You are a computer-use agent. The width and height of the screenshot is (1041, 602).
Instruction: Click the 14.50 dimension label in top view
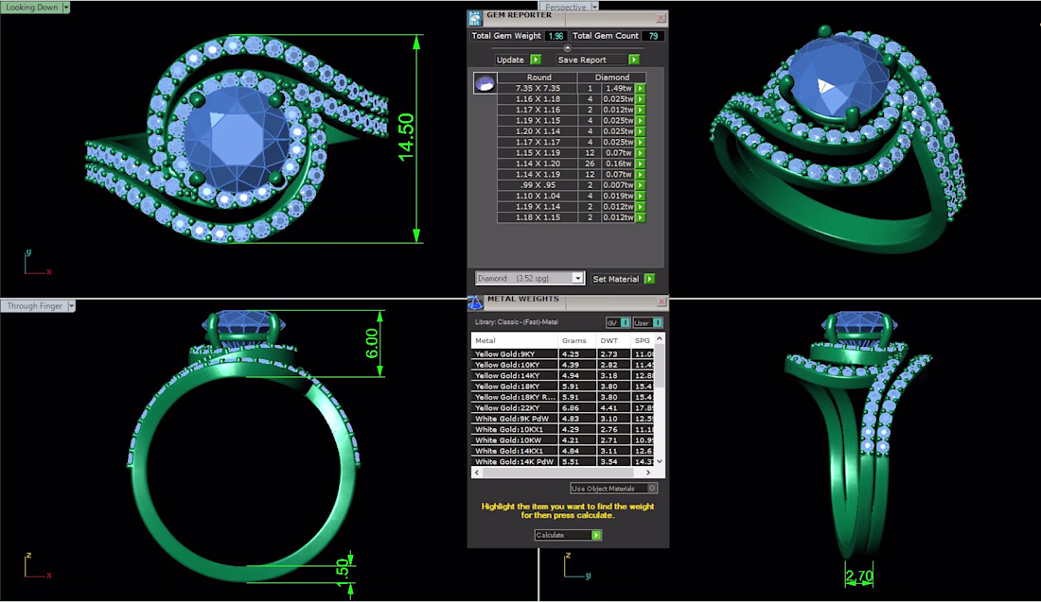(406, 137)
